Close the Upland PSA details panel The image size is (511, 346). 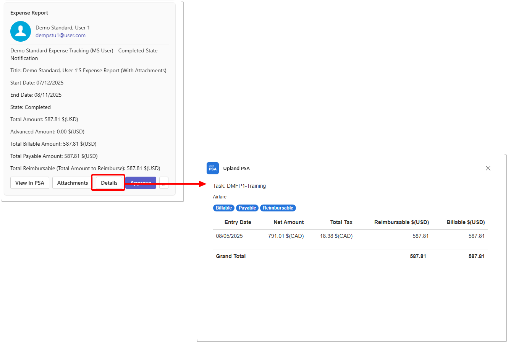488,168
